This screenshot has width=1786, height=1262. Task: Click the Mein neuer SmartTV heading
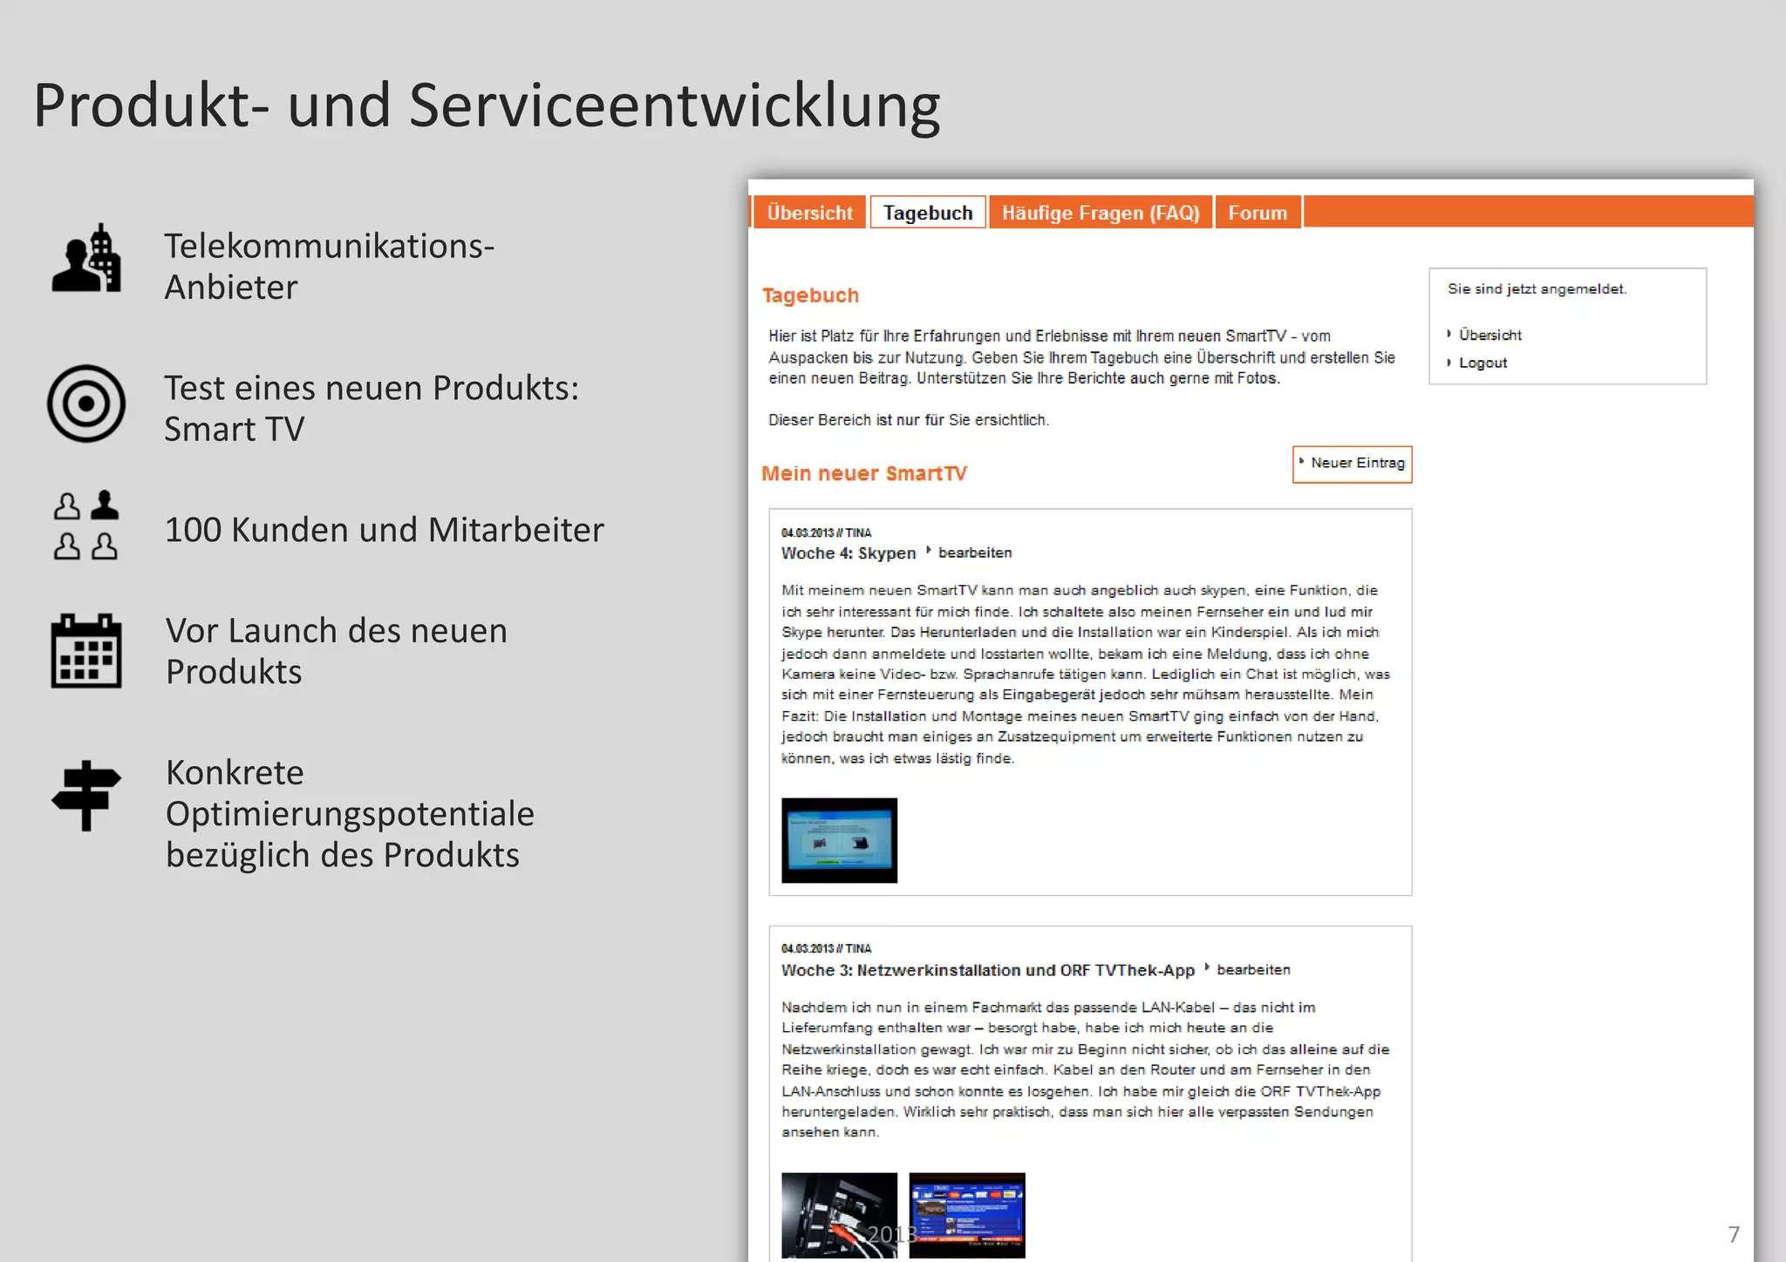pyautogui.click(x=864, y=473)
